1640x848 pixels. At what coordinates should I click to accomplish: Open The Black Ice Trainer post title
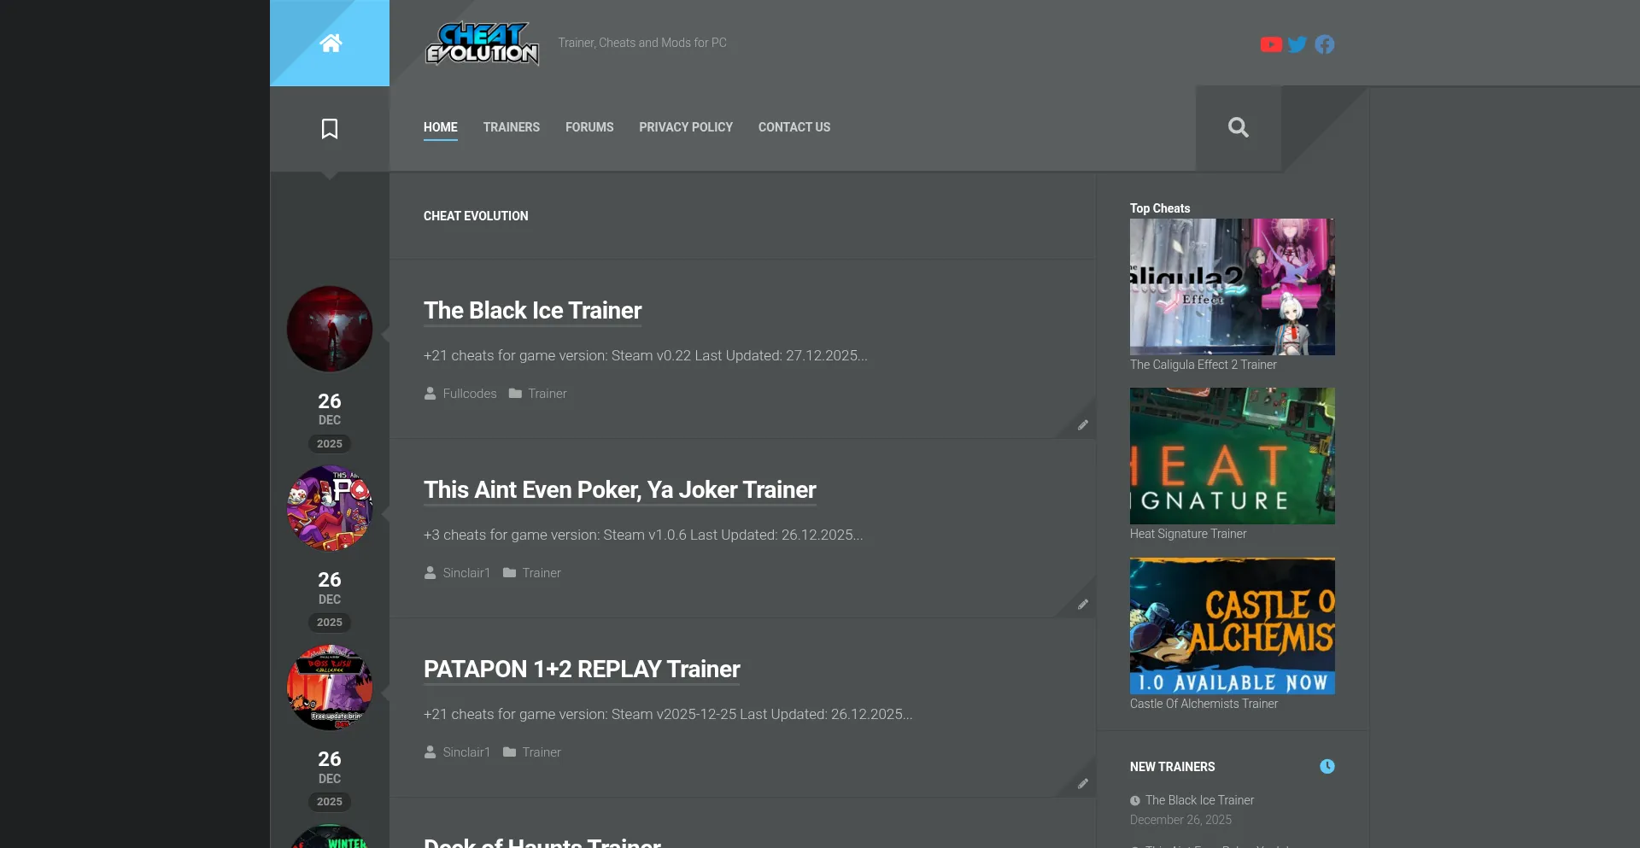(x=532, y=311)
